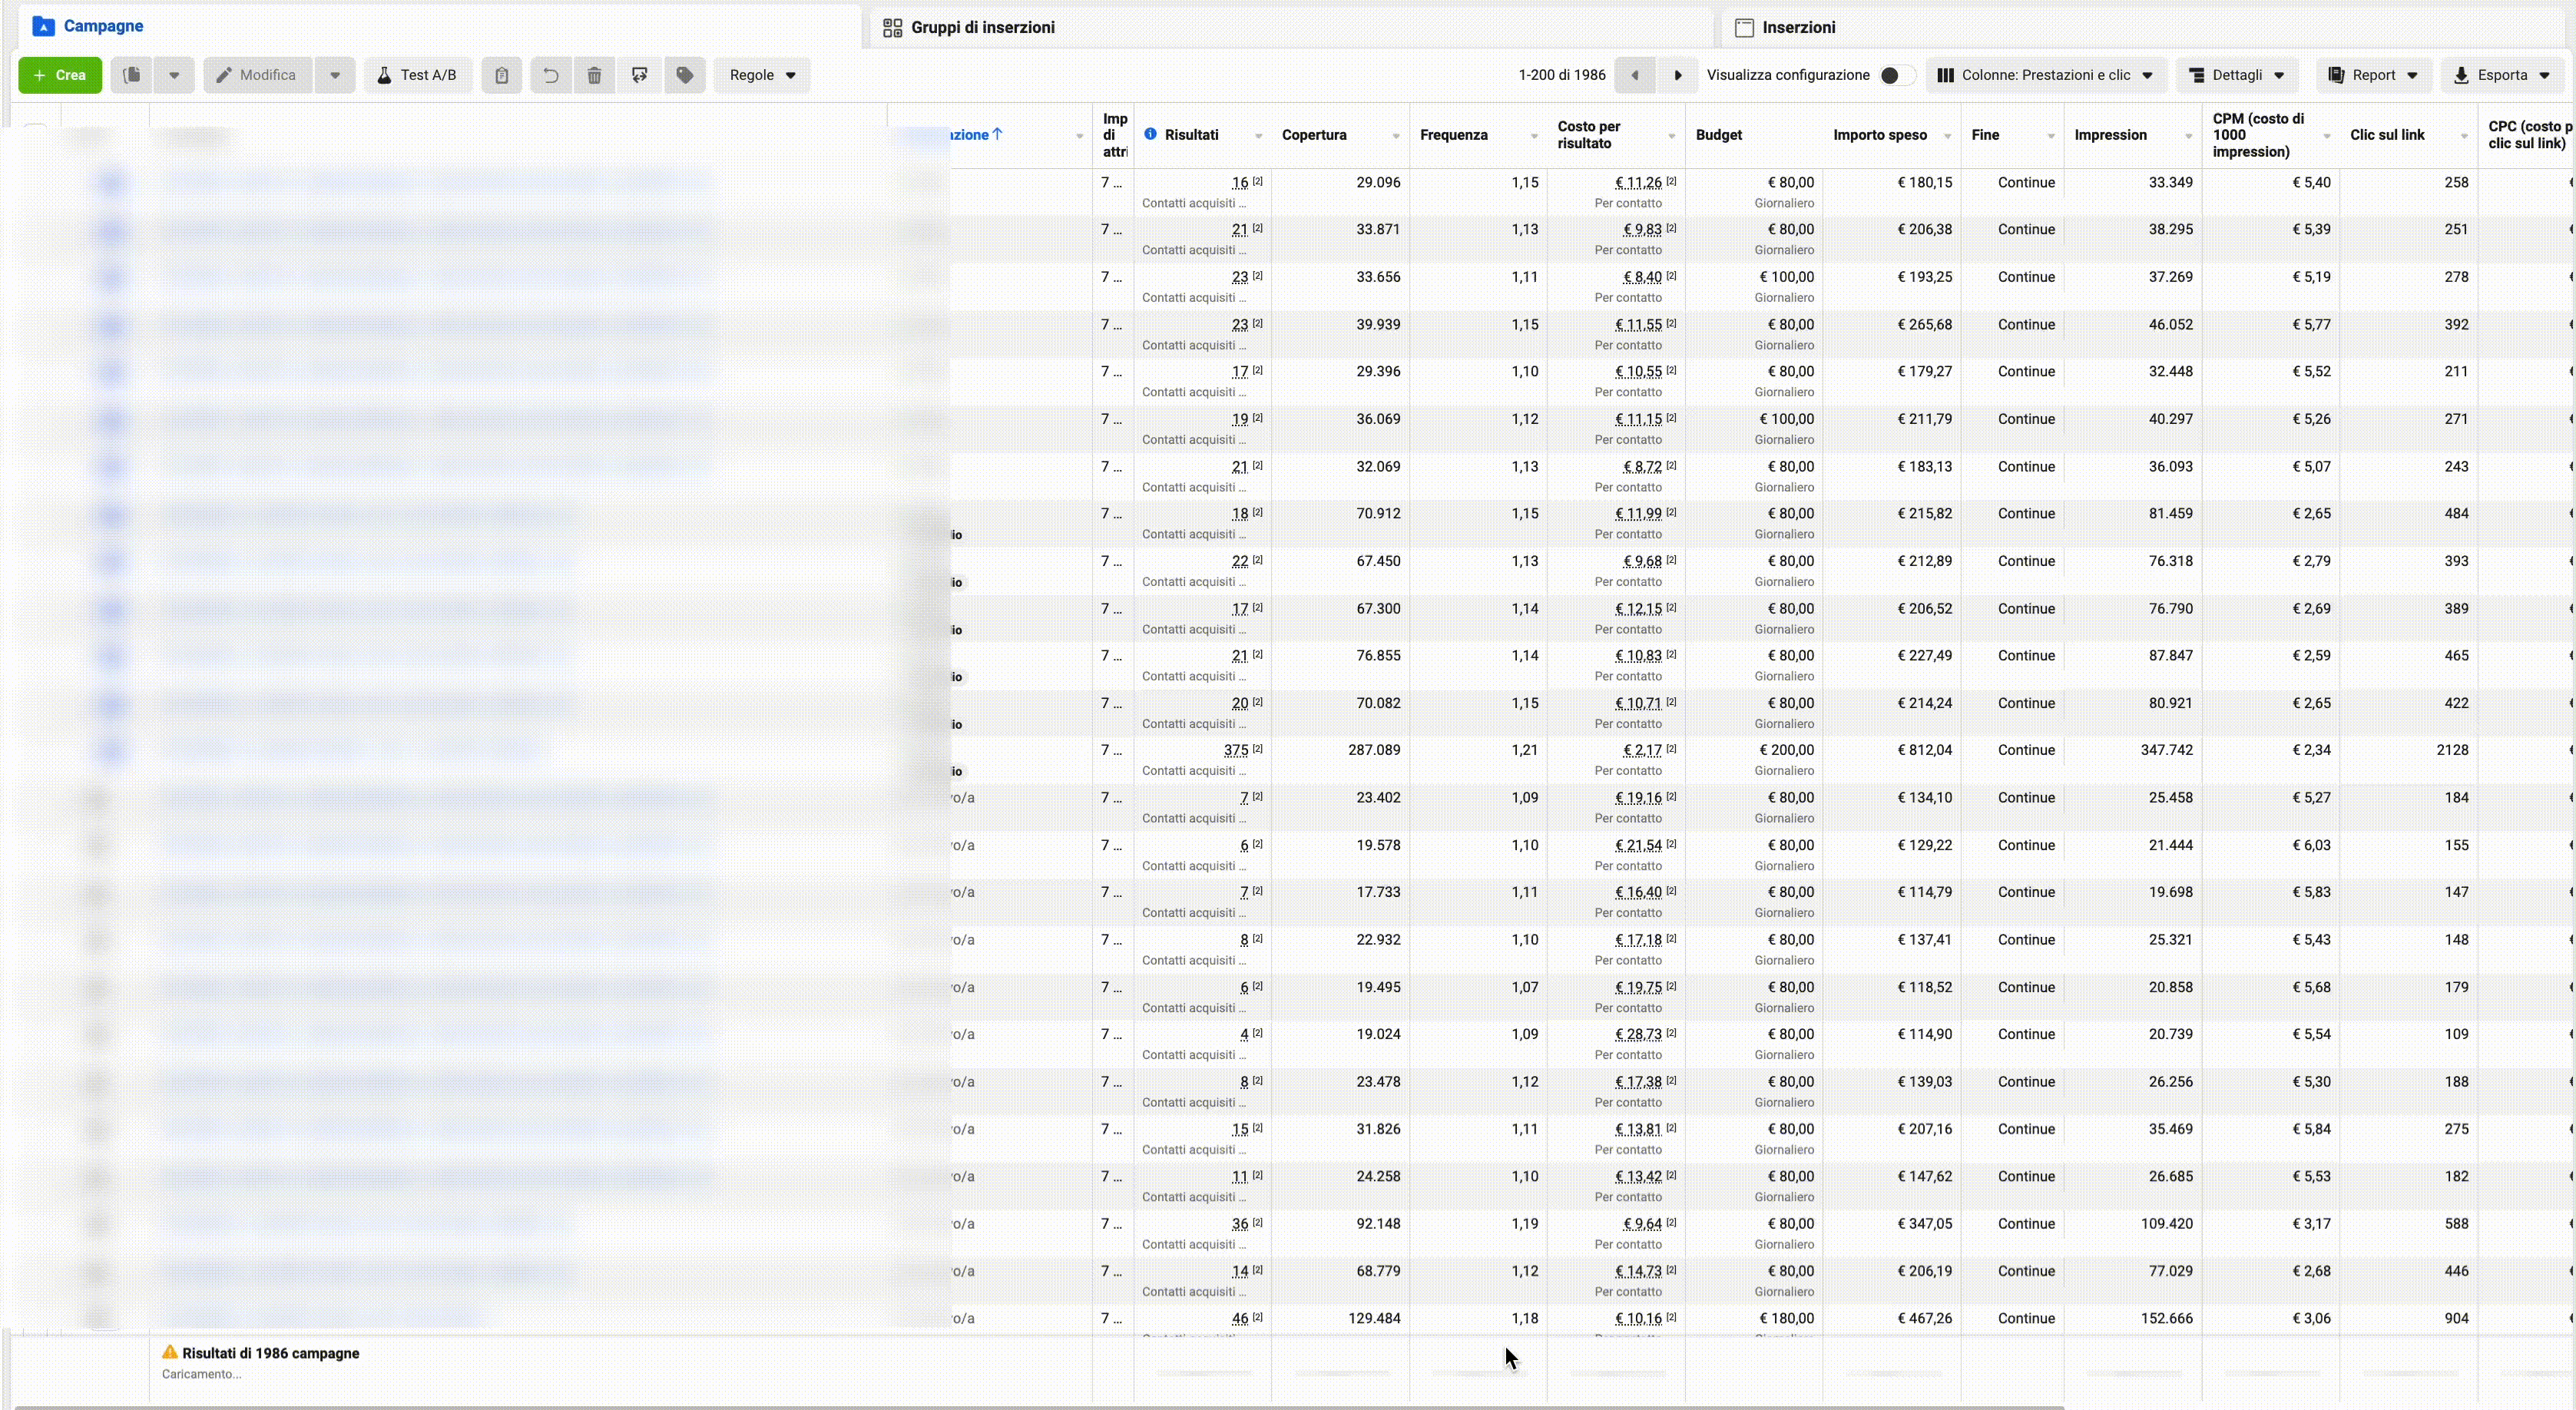2576x1410 pixels.
Task: Click the trash delete icon
Action: (594, 75)
